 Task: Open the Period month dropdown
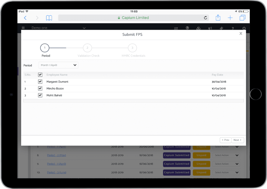pyautogui.click(x=58, y=65)
